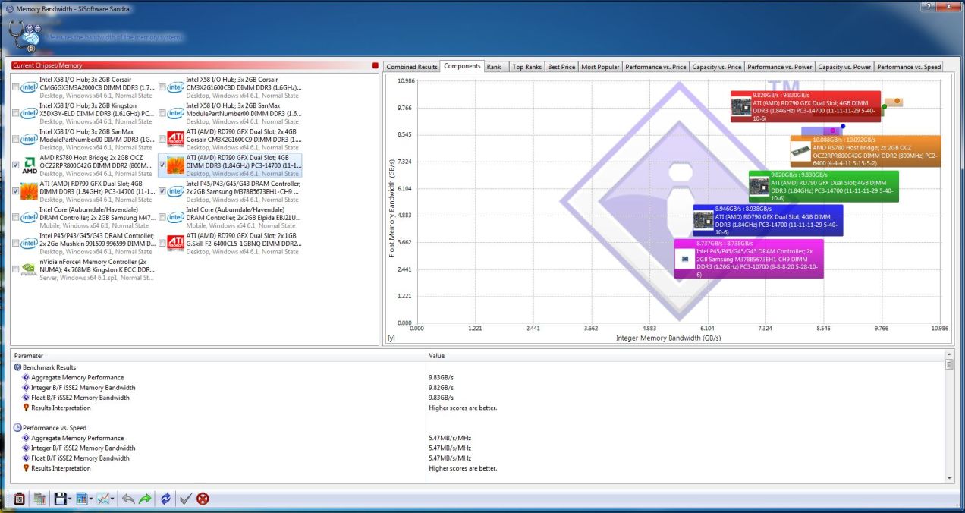The width and height of the screenshot is (965, 513).
Task: Click the flower icon of the highlighted ATI RD790 entry
Action: point(176,165)
